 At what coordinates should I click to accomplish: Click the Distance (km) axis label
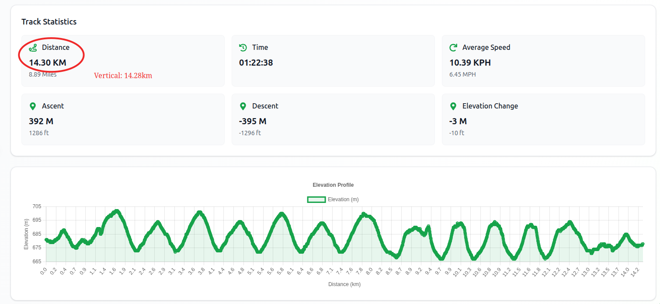click(x=344, y=284)
